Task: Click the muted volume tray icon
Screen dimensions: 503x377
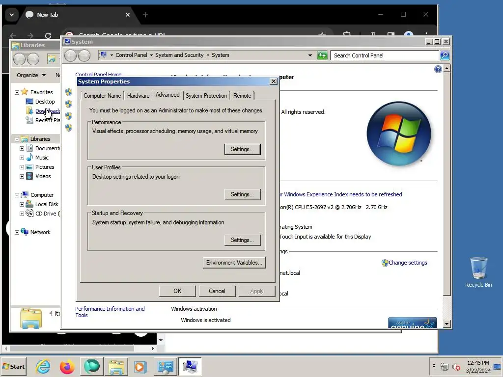Action: [456, 366]
